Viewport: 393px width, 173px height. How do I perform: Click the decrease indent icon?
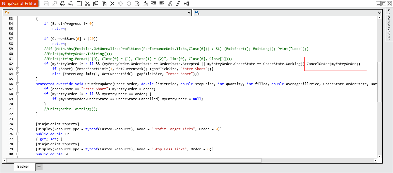153,4
